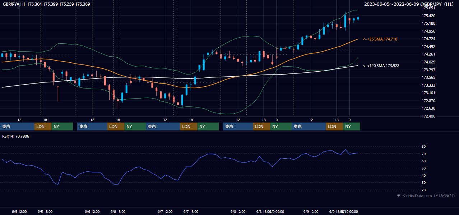This screenshot has height=215, width=459.
Task: Click RSI axis level 80
Action: [x=424, y=147]
